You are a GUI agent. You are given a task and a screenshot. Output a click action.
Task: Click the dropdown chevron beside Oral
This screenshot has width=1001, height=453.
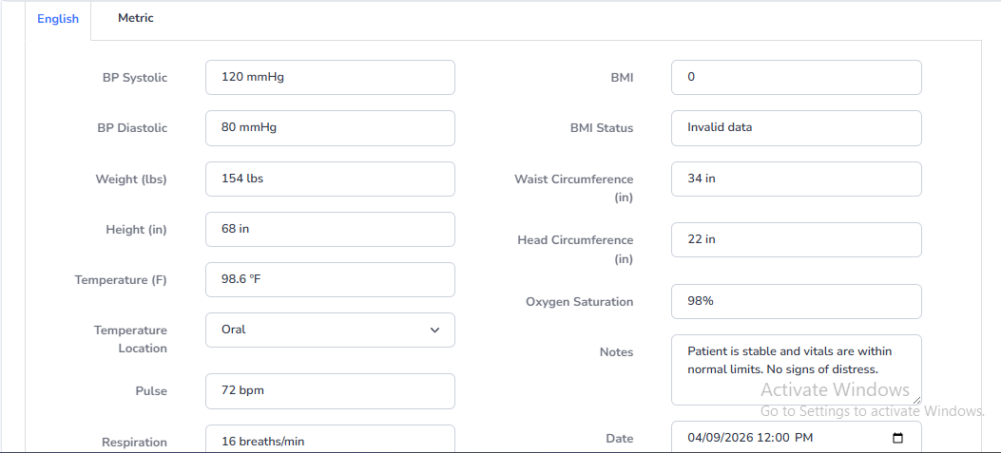coord(435,330)
